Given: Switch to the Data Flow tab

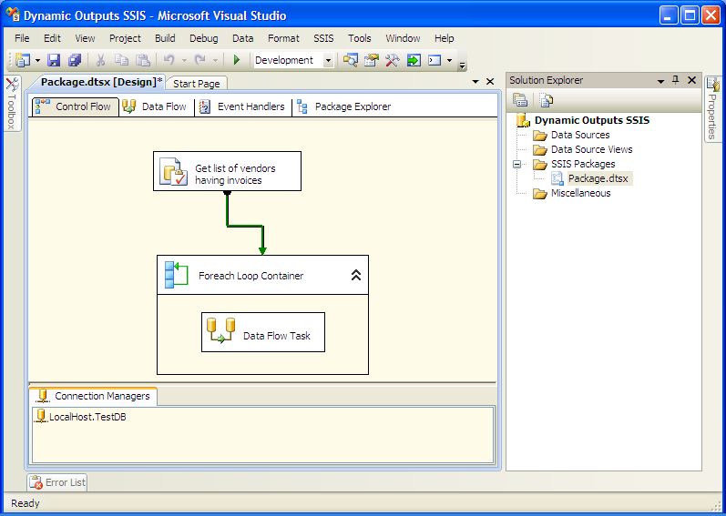Looking at the screenshot, I should click(x=157, y=106).
